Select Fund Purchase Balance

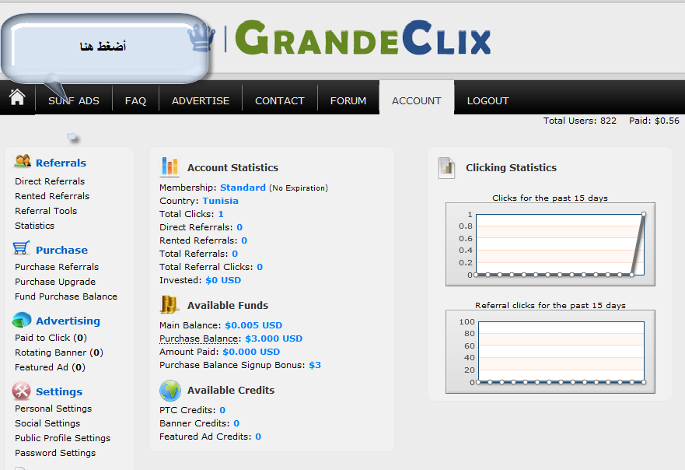[x=66, y=296]
